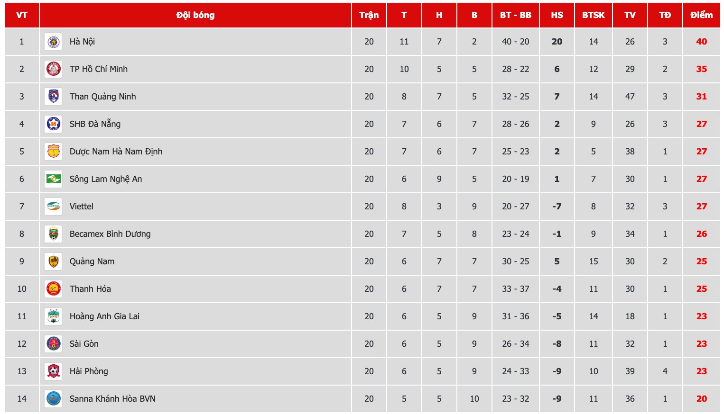The image size is (724, 414).
Task: Click Hà Nội's 40 points cell
Action: click(702, 42)
